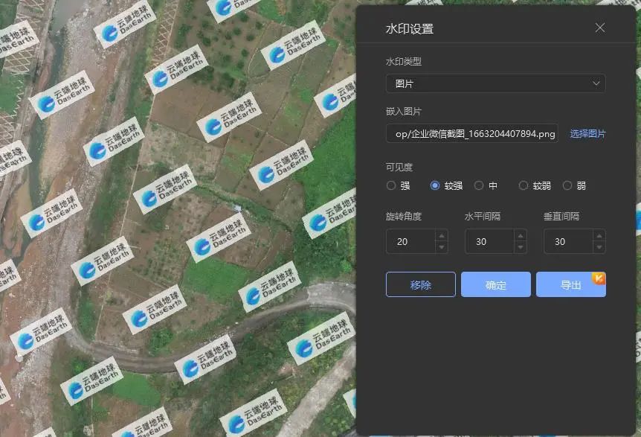Select the 中 visibility radio option
Viewport: 641px width, 437px height.
click(x=479, y=186)
